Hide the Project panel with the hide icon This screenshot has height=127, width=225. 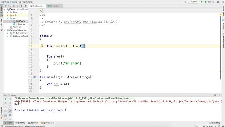[26, 6]
